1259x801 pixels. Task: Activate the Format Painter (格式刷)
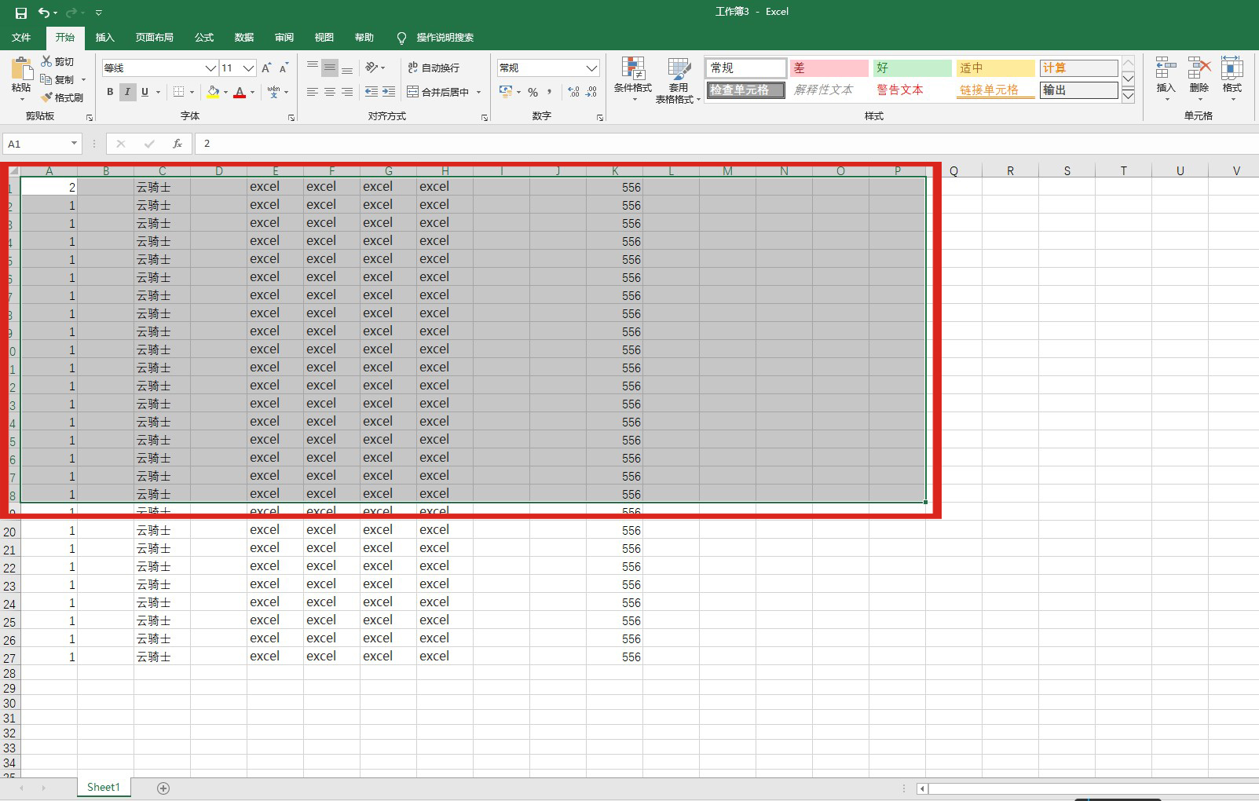61,97
